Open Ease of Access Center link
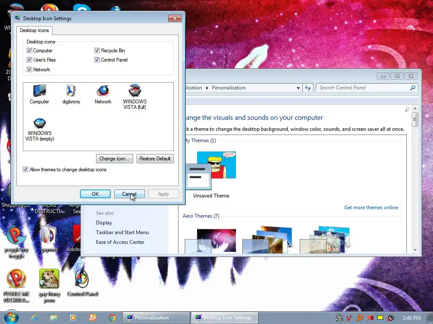The width and height of the screenshot is (433, 324). coord(120,242)
